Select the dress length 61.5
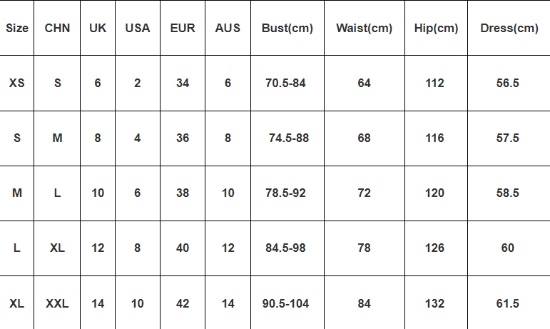The height and width of the screenshot is (329, 550). 507,303
